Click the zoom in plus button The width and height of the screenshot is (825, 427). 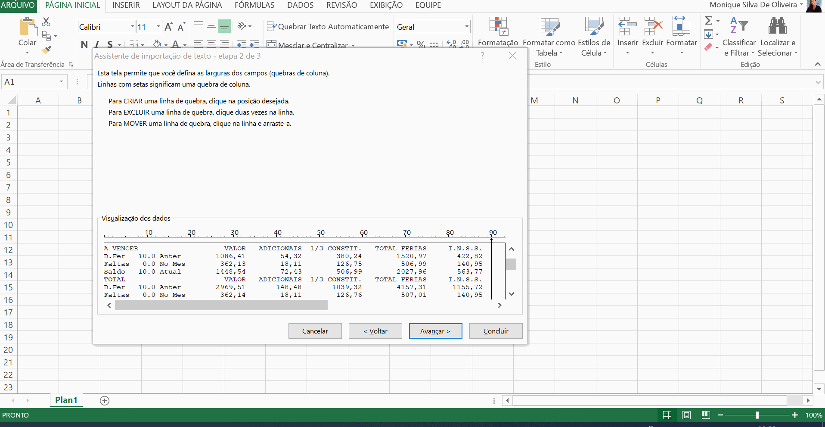(795, 415)
